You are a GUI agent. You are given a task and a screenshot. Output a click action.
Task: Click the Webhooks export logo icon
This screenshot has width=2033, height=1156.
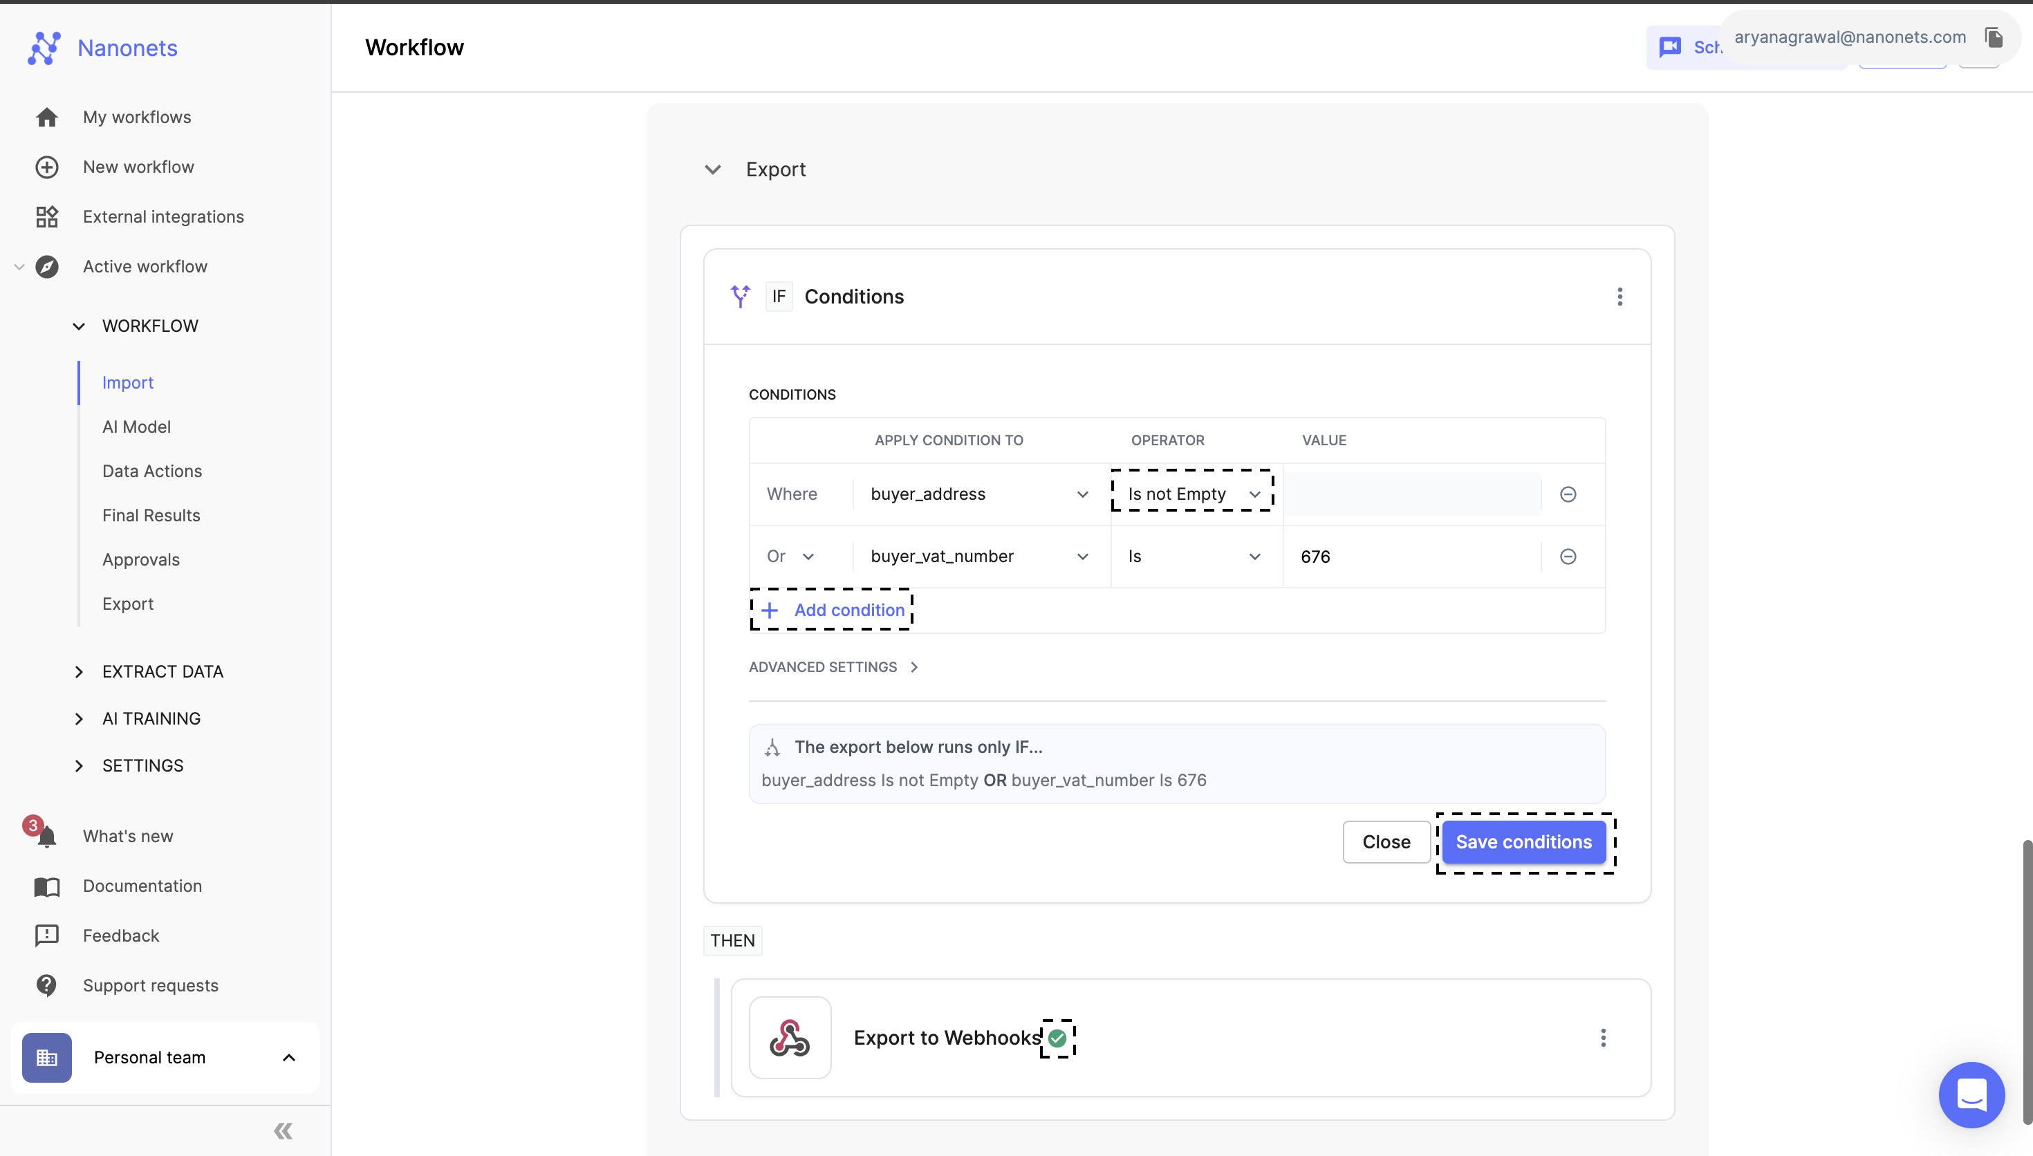[x=790, y=1038]
